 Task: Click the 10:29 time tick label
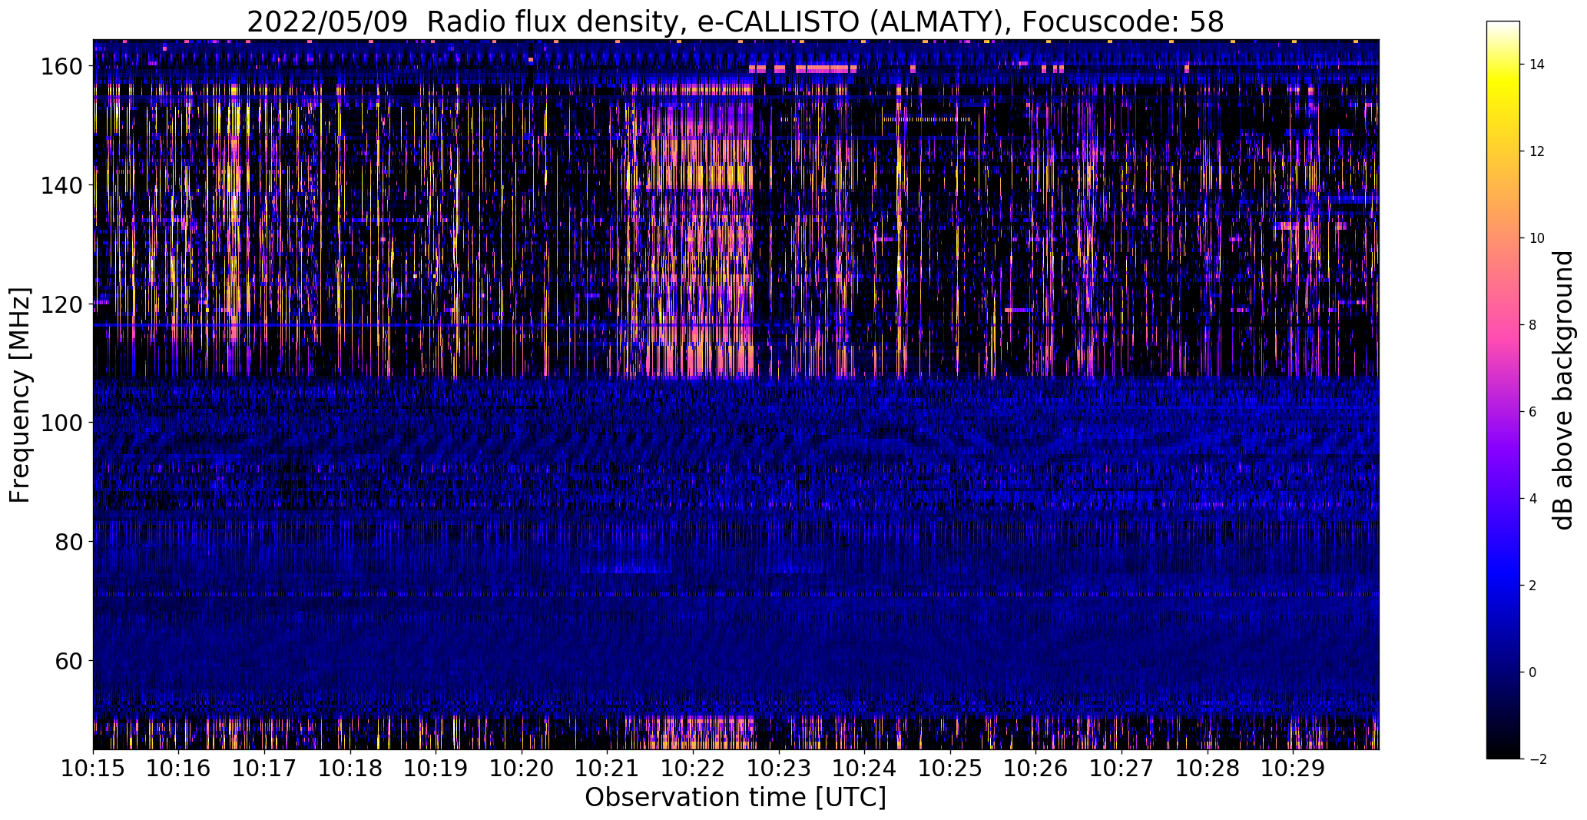[1293, 768]
